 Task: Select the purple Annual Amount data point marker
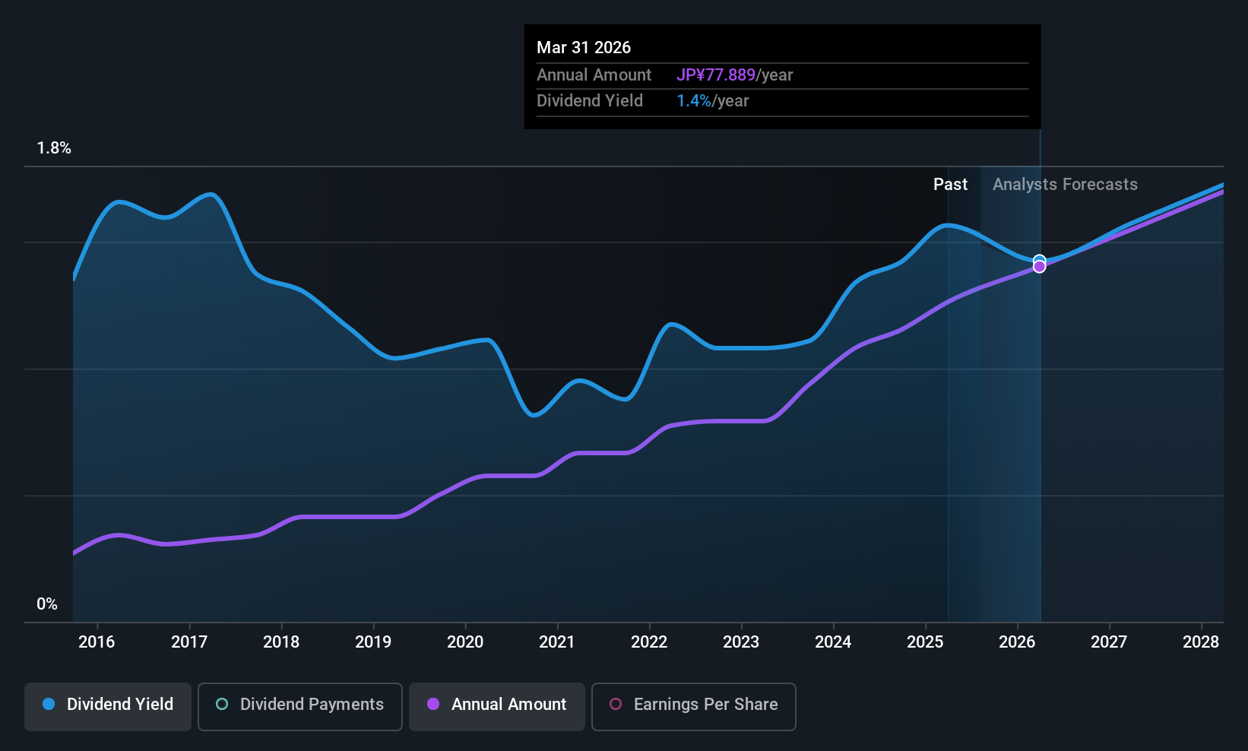pyautogui.click(x=1039, y=267)
